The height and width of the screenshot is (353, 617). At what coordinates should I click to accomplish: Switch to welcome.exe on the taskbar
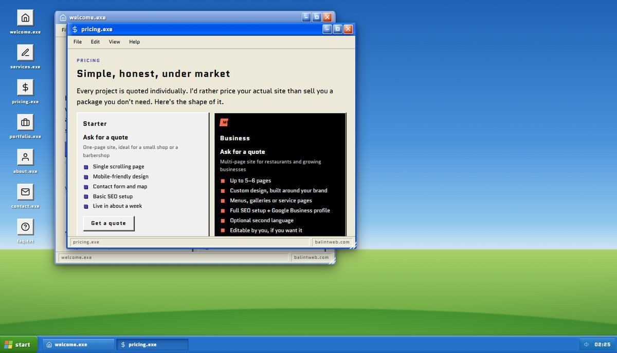coord(78,345)
